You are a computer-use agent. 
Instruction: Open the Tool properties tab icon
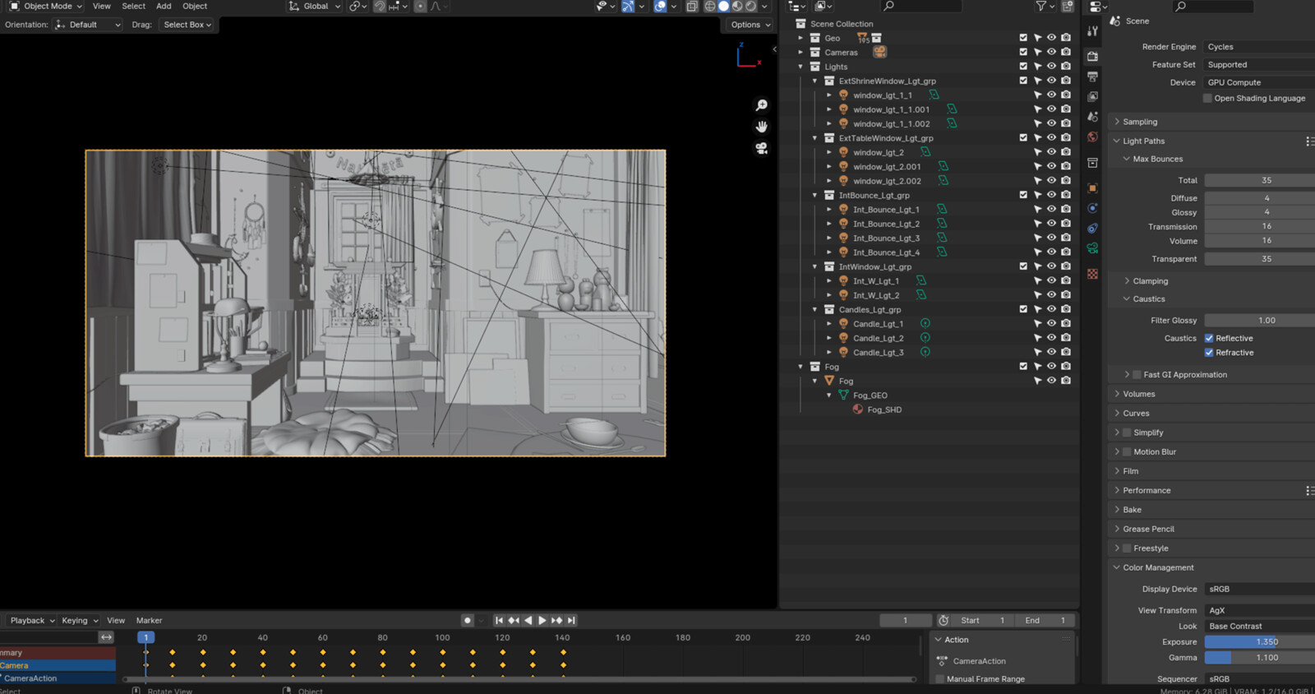point(1092,31)
